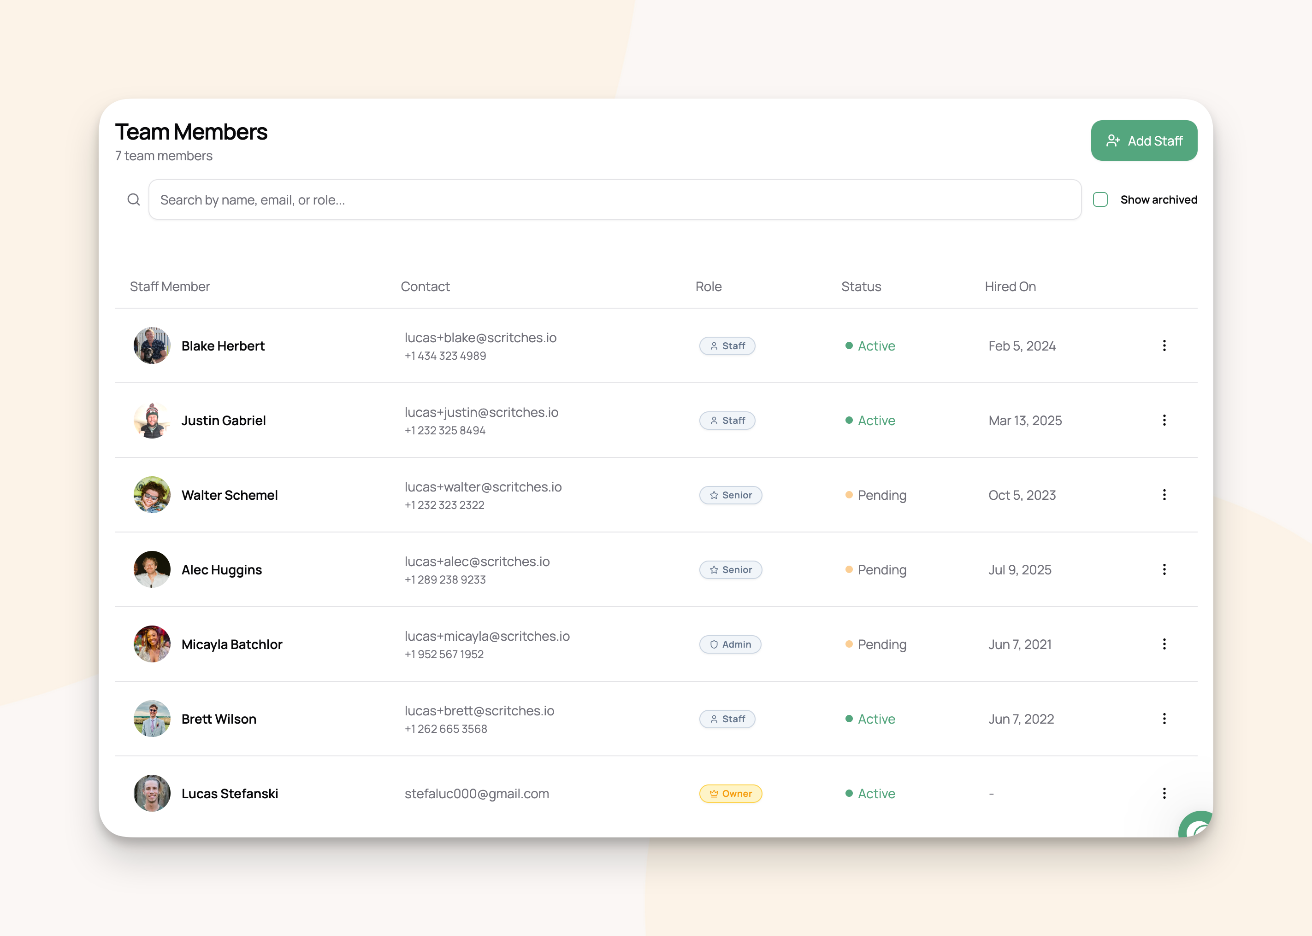The image size is (1312, 936).
Task: Click the 7 team members count text
Action: (x=163, y=156)
